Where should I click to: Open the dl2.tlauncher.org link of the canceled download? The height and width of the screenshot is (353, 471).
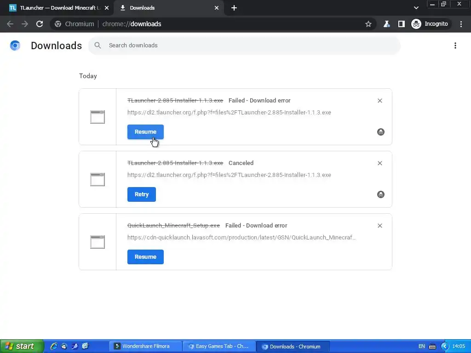229,175
